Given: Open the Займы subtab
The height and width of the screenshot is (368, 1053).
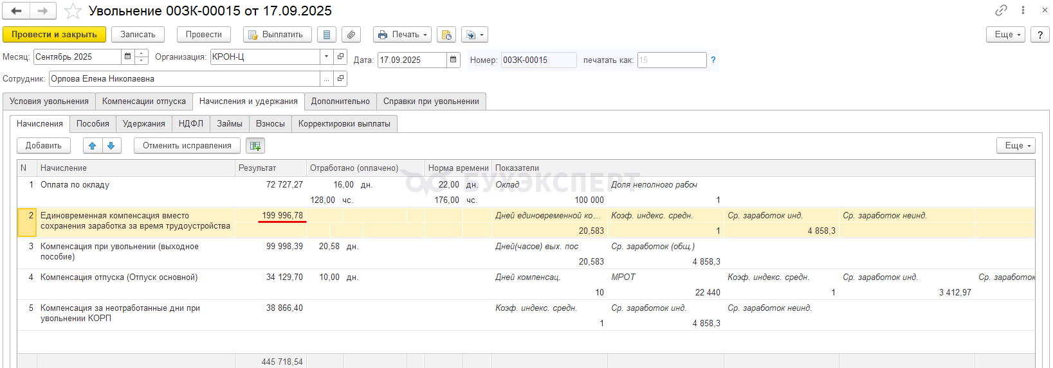Looking at the screenshot, I should point(230,124).
